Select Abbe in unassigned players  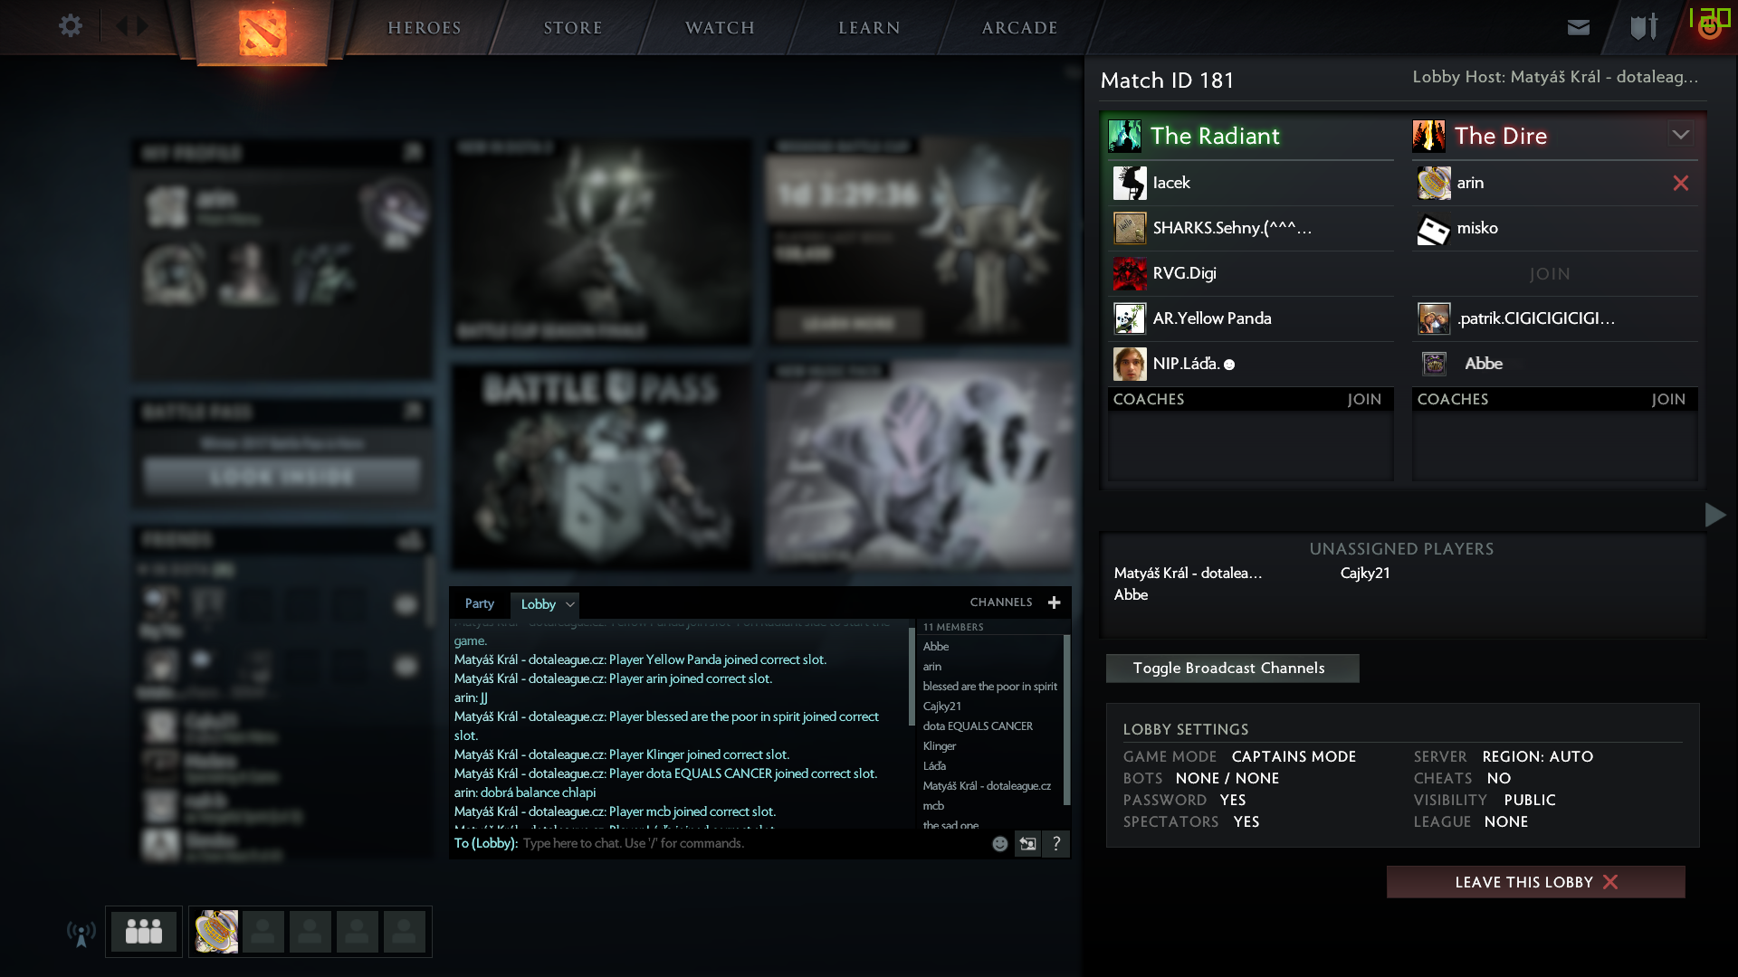coord(1131,594)
